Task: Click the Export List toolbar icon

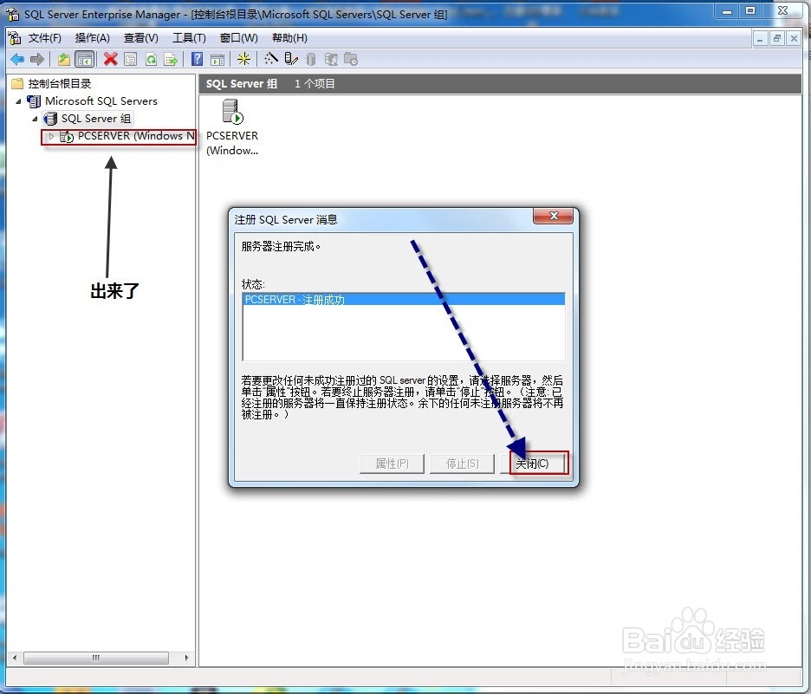Action: point(171,60)
